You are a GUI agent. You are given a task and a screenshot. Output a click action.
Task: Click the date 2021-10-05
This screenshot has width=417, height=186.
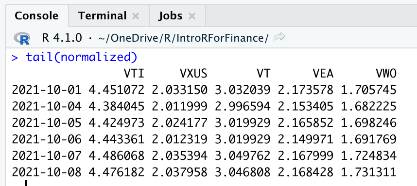click(x=47, y=123)
